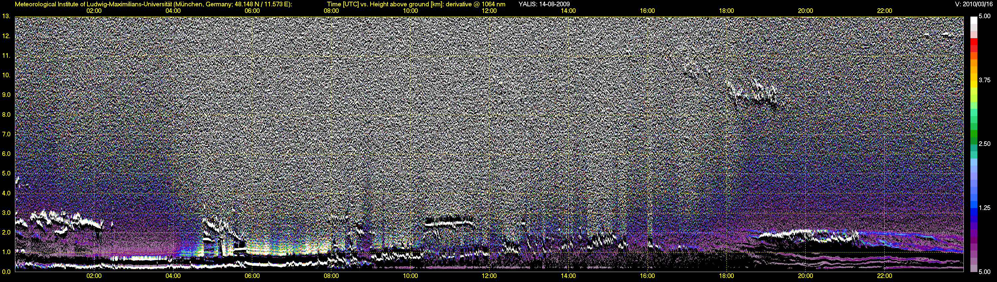Click the 1.25 colorbar value
The height and width of the screenshot is (282, 997).
985,208
